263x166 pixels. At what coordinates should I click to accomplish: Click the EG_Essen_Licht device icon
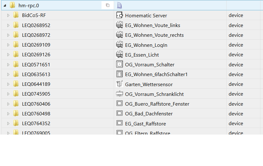click(x=119, y=54)
